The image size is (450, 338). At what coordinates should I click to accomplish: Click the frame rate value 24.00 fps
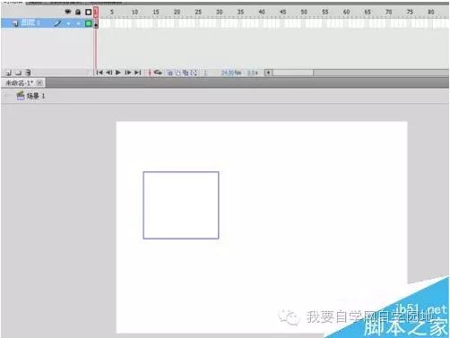point(231,73)
